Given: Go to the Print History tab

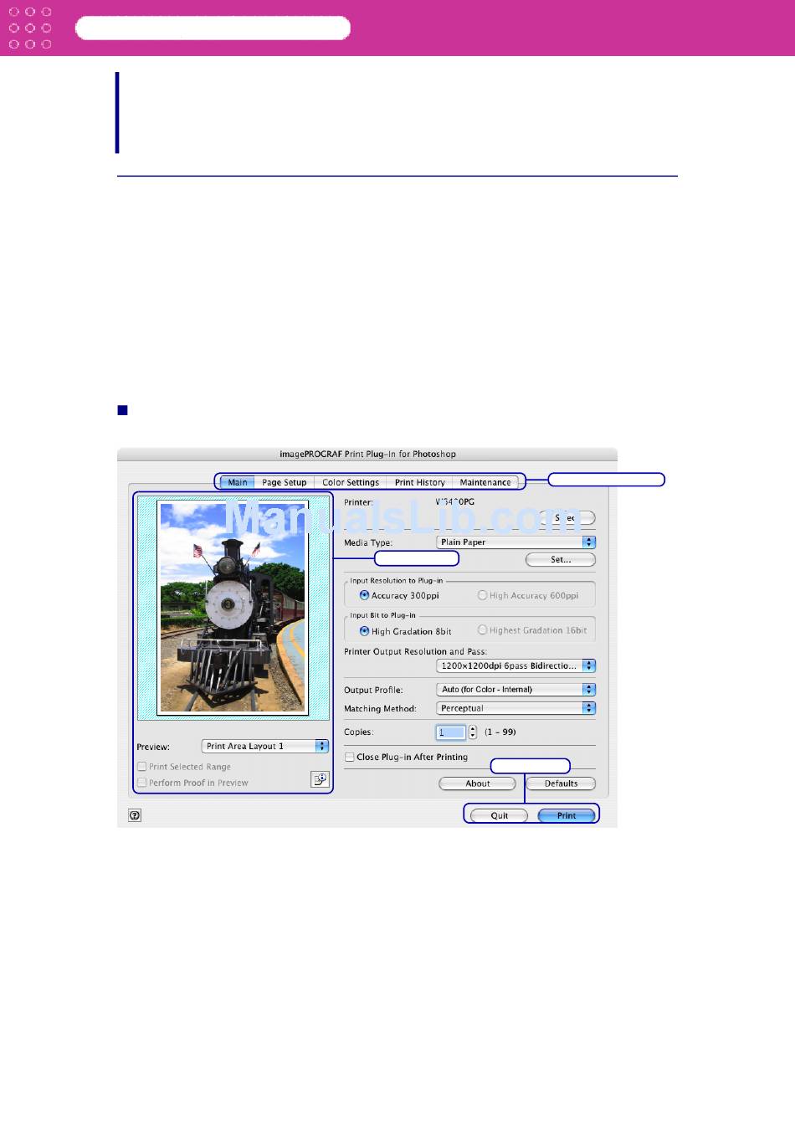Looking at the screenshot, I should click(x=420, y=482).
